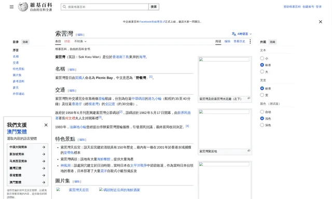
Task: Click the 搜索 search button
Action: click(154, 7)
